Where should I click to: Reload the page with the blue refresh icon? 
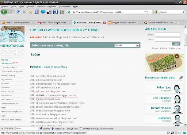point(18,12)
